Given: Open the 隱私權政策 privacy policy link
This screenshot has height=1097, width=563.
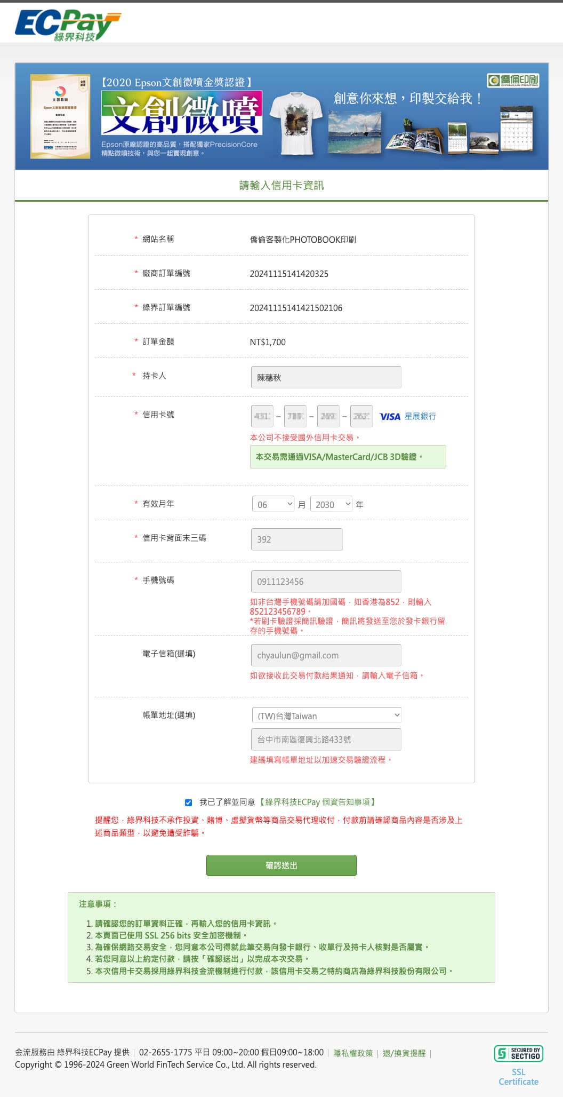Looking at the screenshot, I should (x=353, y=1053).
